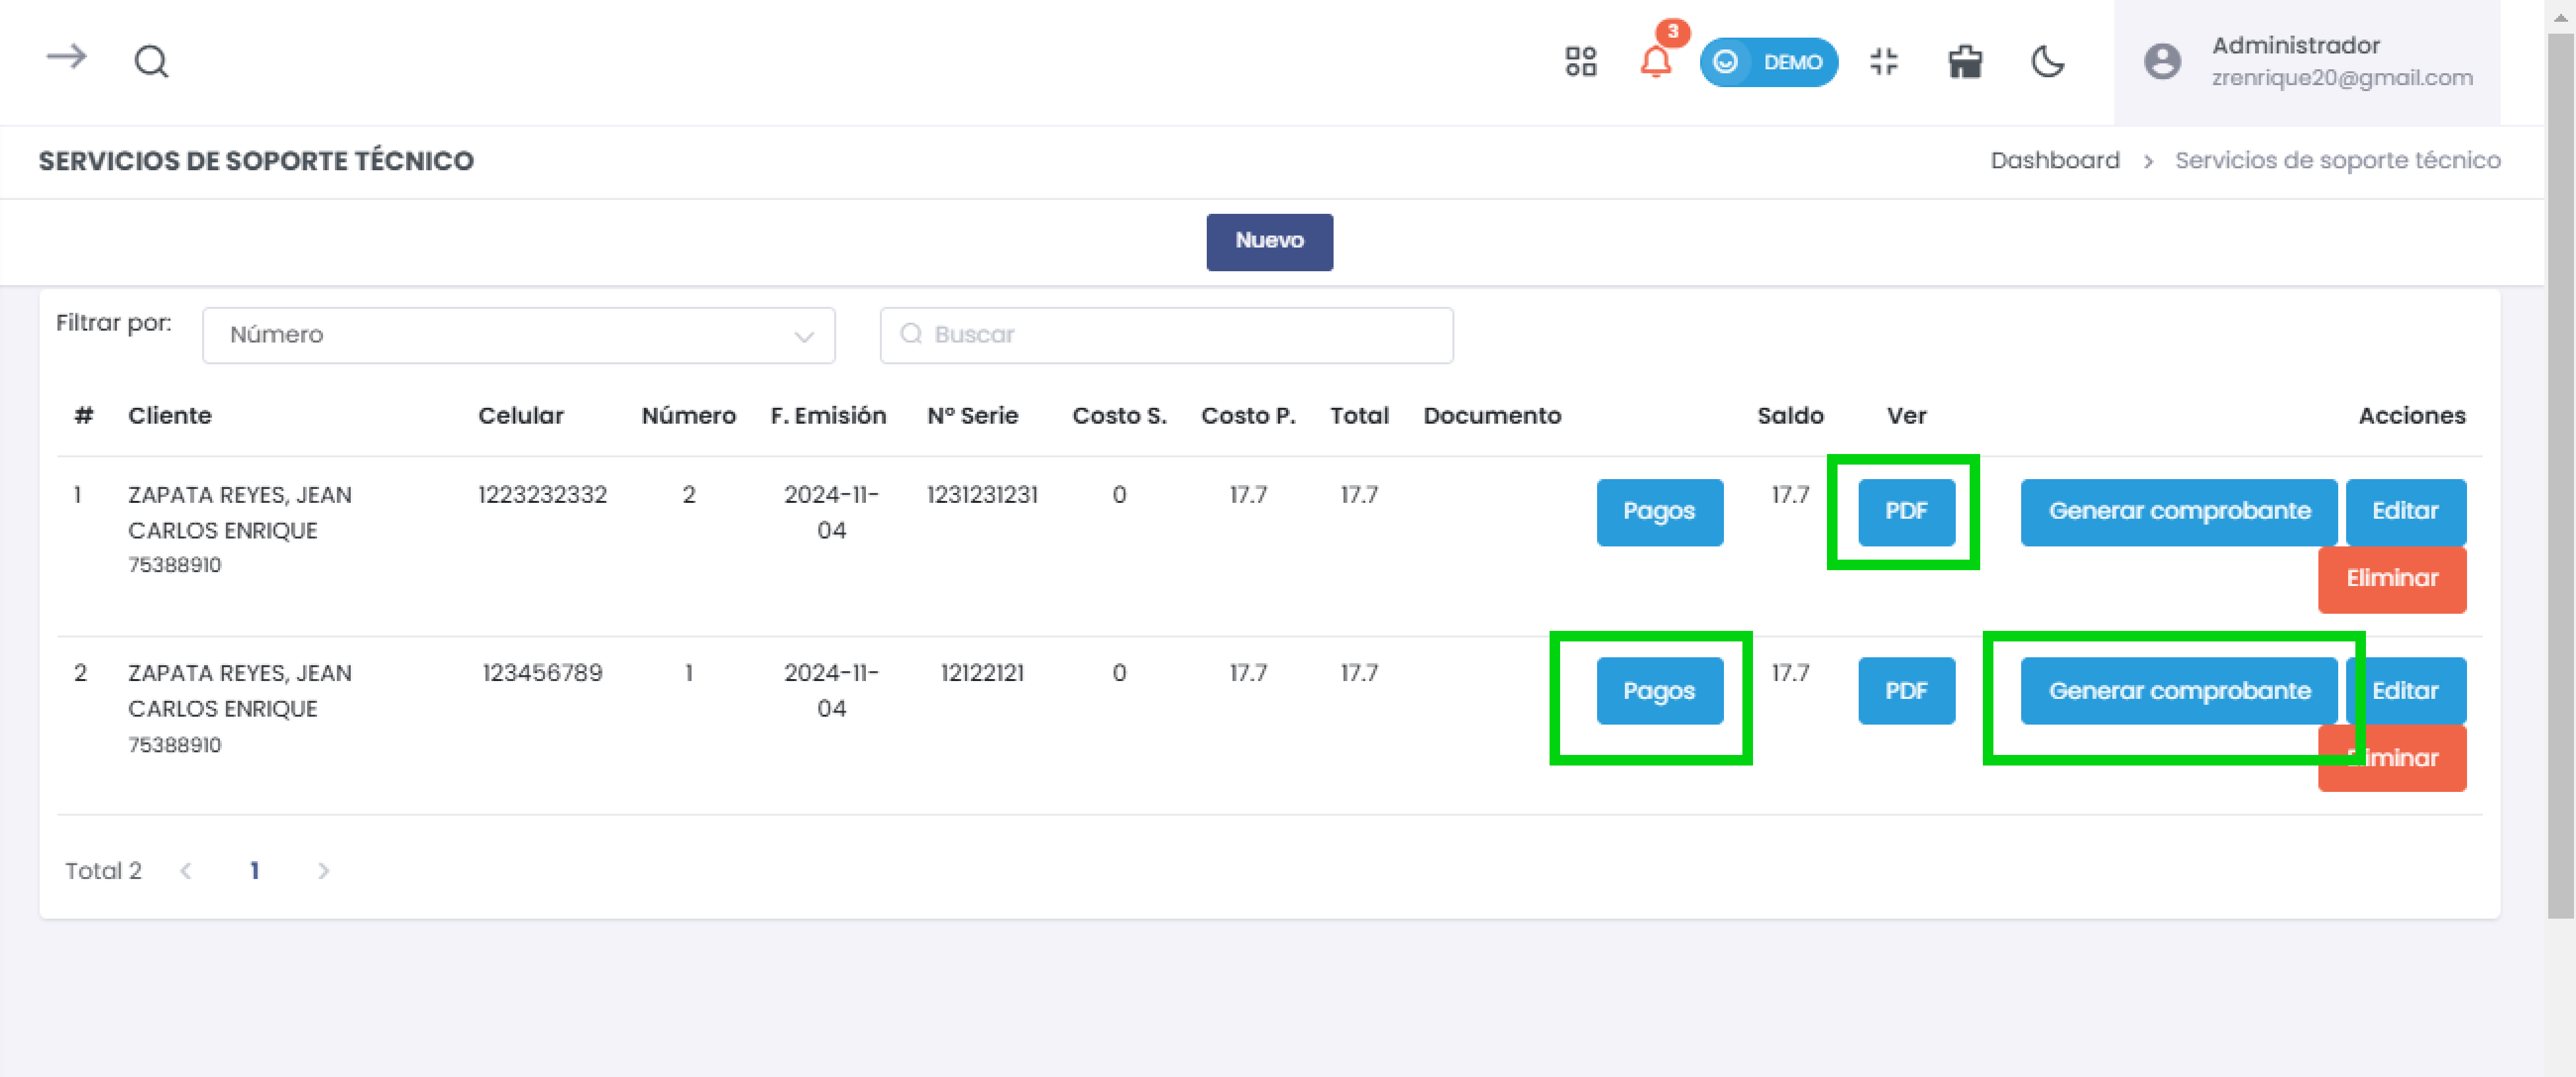Edit the service with celular 1223232332

coord(2405,511)
